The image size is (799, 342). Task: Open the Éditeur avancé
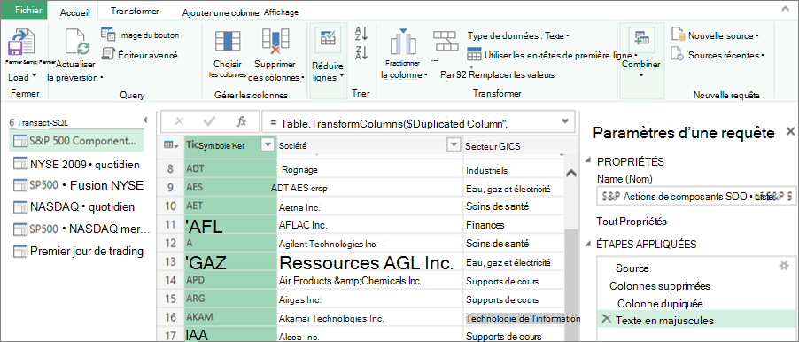click(x=141, y=55)
